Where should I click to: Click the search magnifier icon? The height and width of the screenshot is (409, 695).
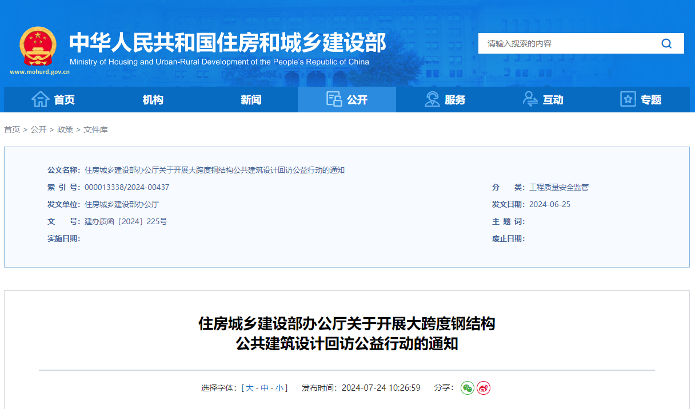pyautogui.click(x=666, y=43)
